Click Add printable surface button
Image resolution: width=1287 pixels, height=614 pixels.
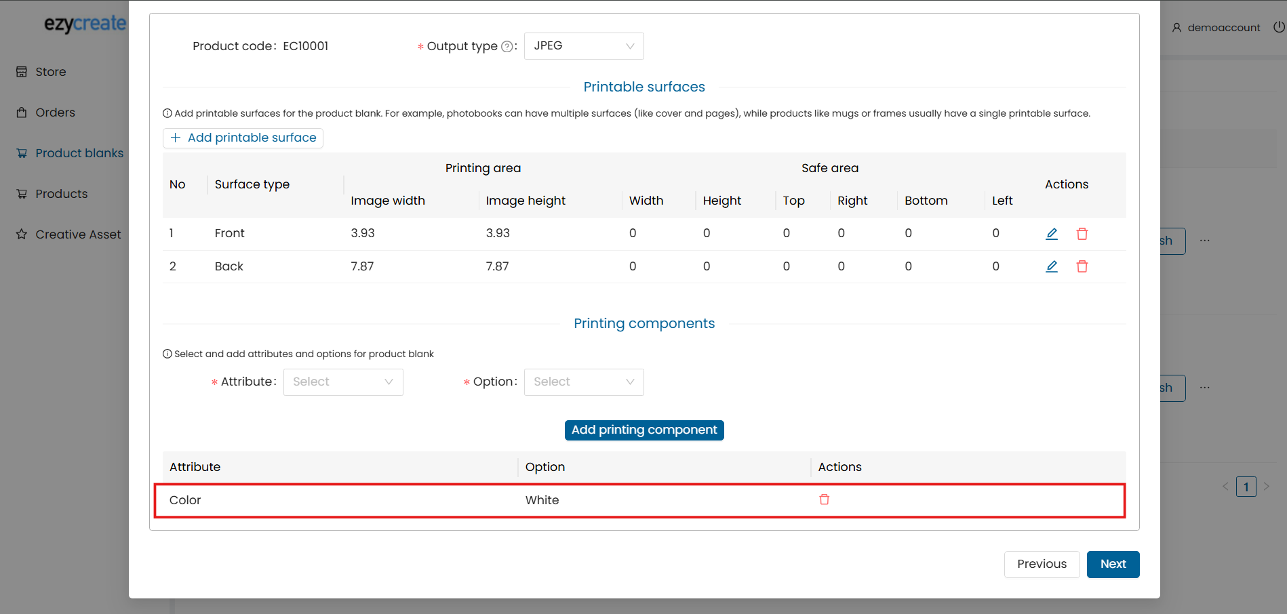(243, 138)
